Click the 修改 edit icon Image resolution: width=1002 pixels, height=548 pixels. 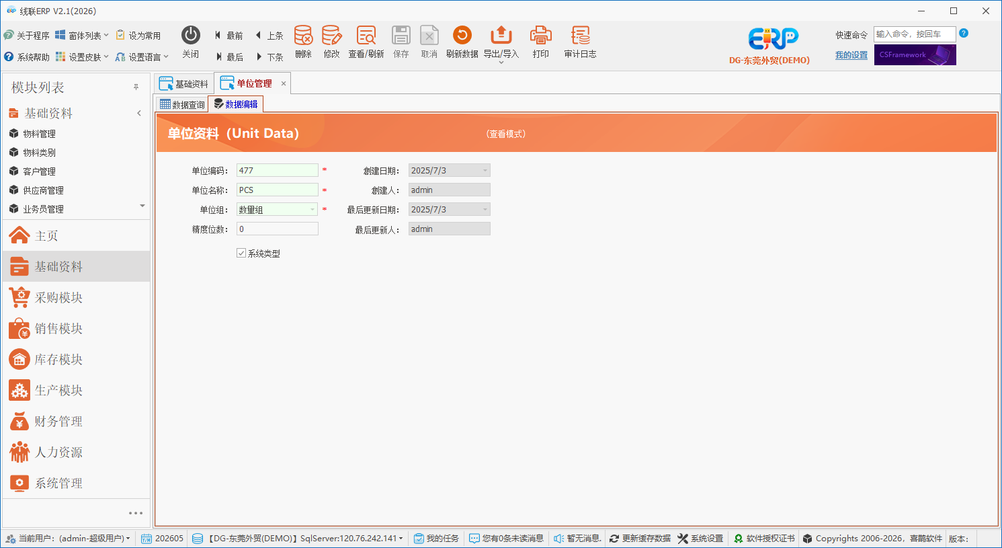pos(331,35)
